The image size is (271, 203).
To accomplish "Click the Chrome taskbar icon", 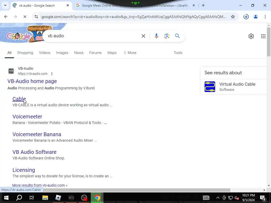I will (97, 198).
